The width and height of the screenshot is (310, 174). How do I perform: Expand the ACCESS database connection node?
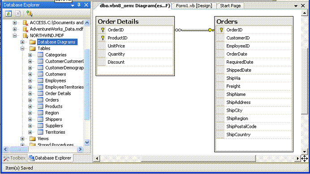click(x=15, y=23)
